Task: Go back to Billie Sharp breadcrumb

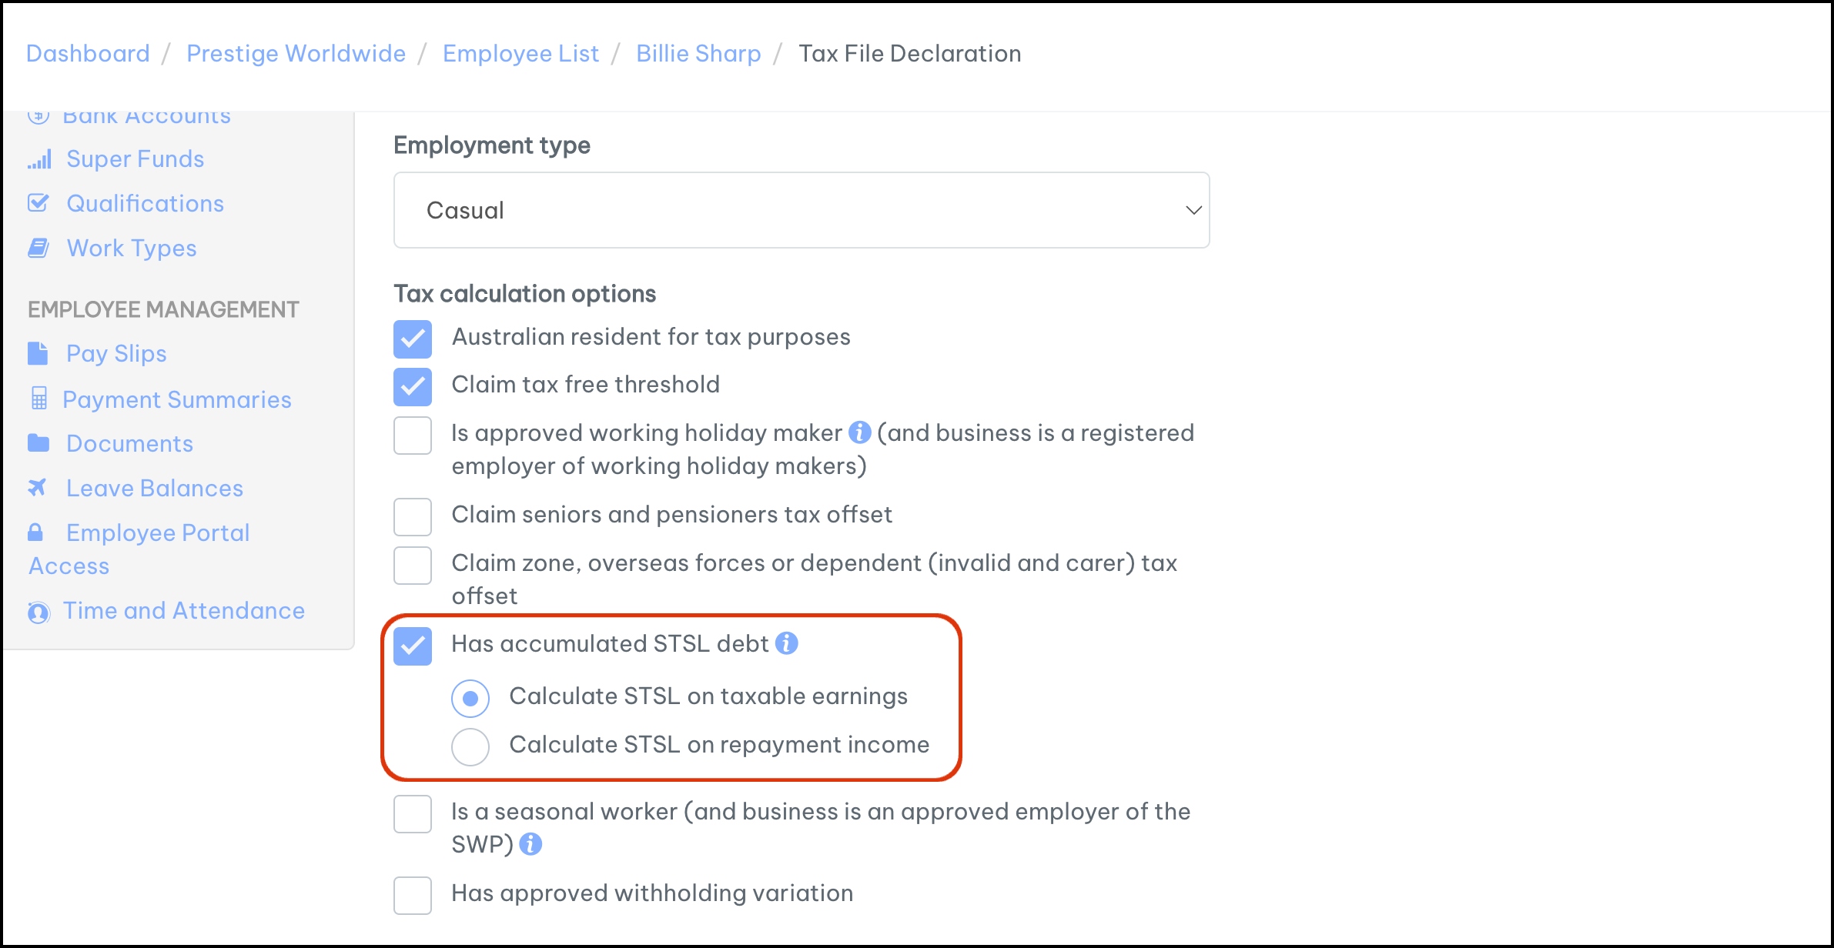Action: pos(698,53)
